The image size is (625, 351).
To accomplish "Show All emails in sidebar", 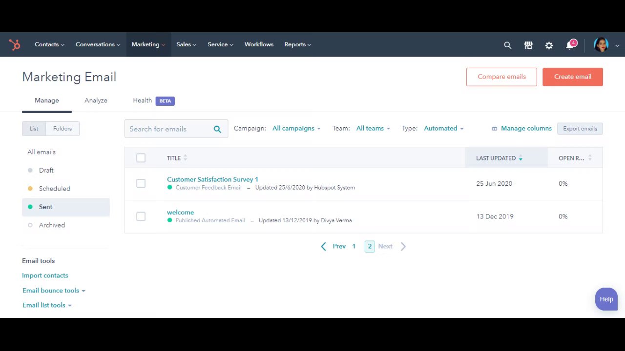I will click(x=42, y=152).
